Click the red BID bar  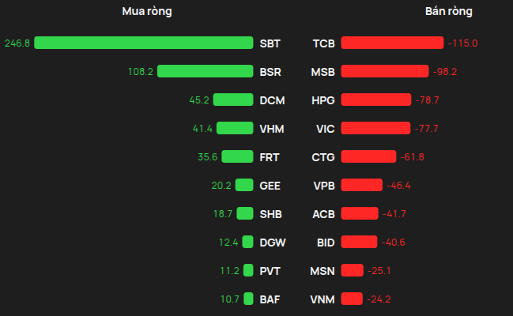point(359,242)
